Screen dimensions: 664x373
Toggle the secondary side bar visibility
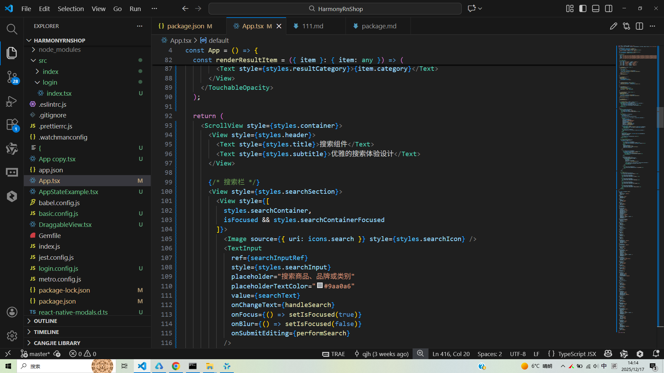609,9
